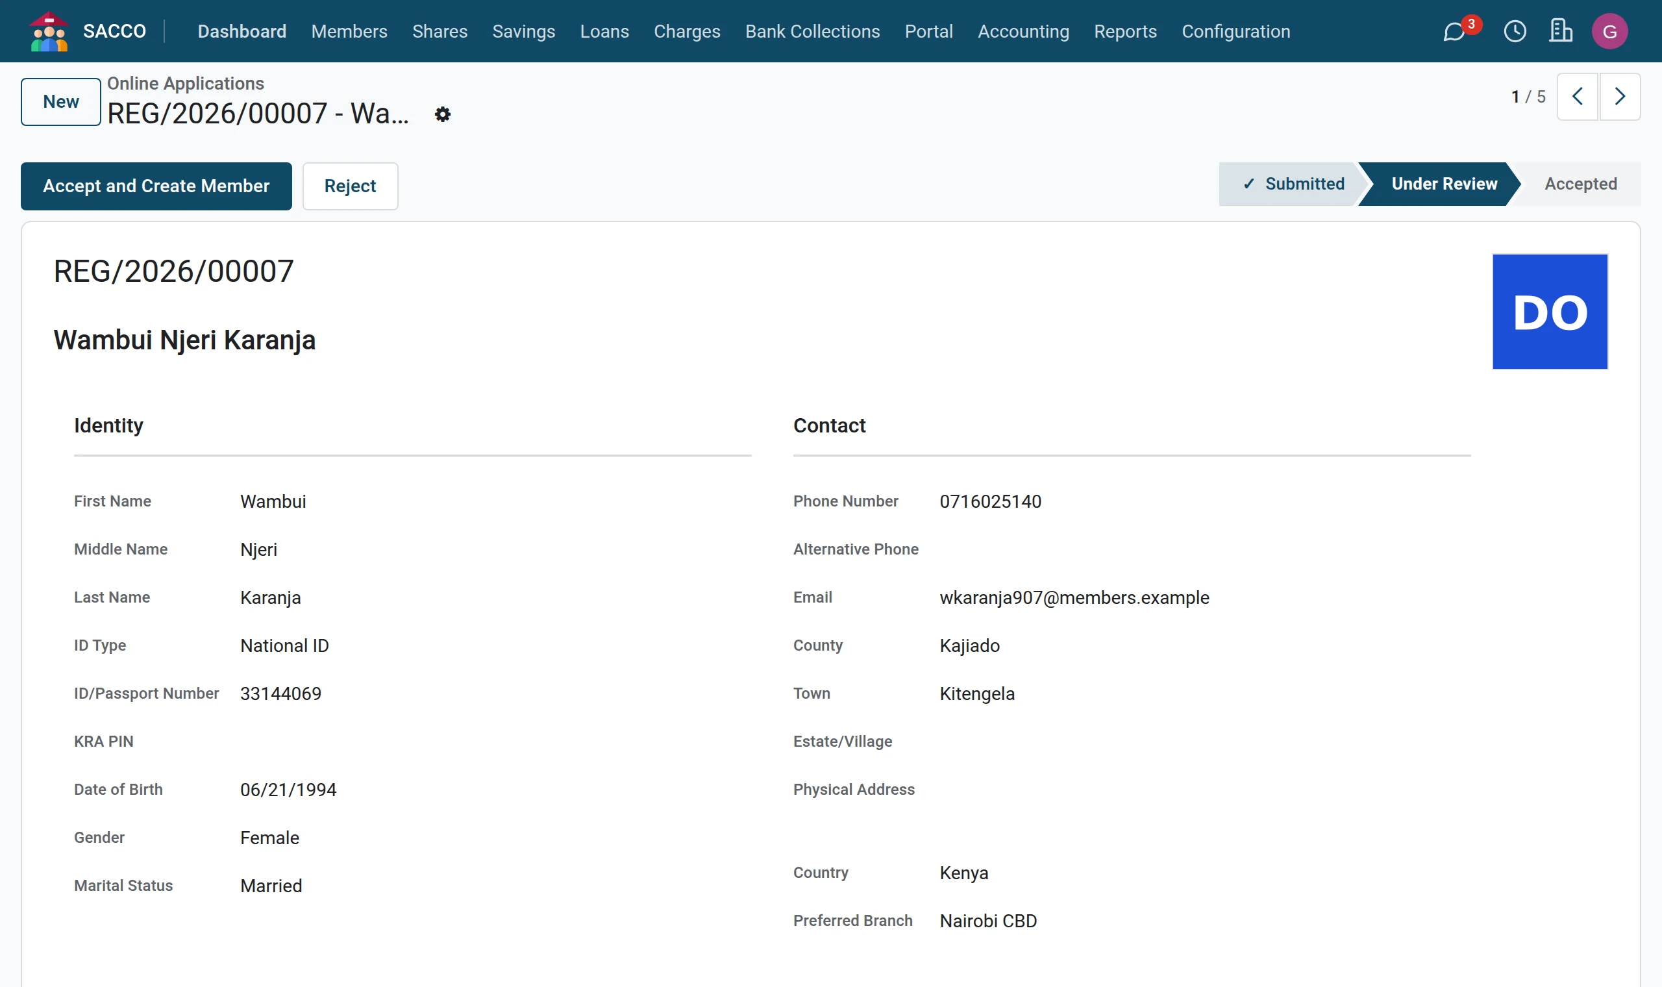
Task: Click the SACCO app logo
Action: (x=49, y=31)
